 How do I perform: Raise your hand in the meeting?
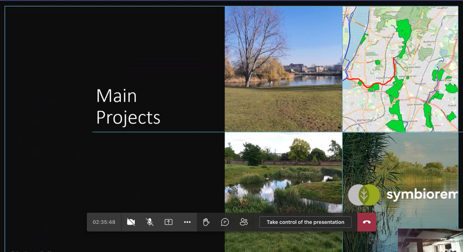[206, 222]
